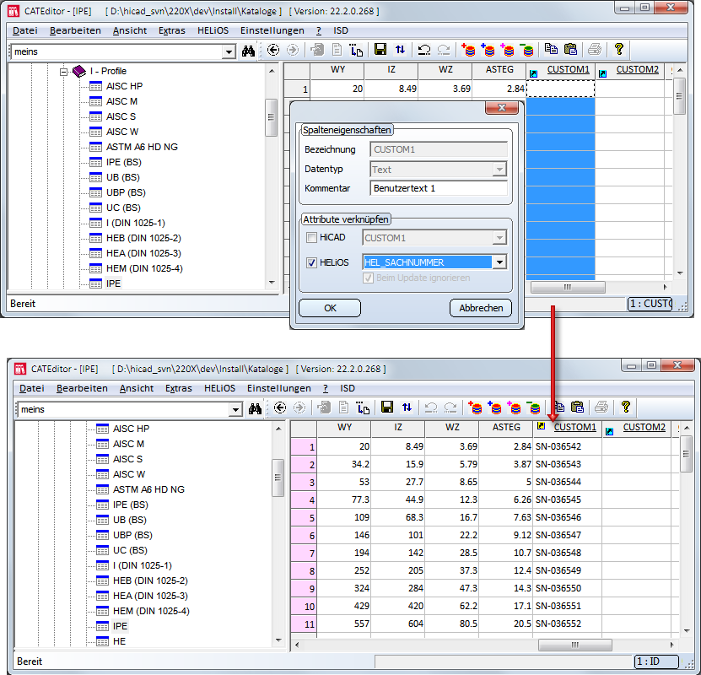
Task: Enable the HiCAD attribute checkbox
Action: pos(312,239)
